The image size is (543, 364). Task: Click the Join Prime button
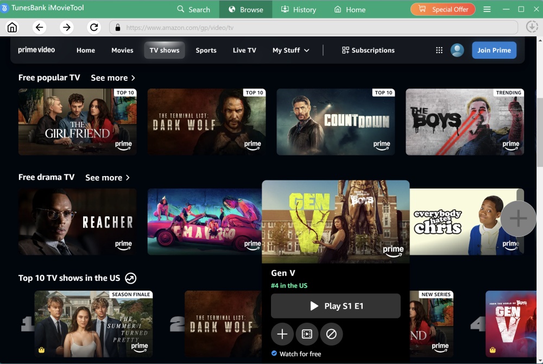coord(494,50)
